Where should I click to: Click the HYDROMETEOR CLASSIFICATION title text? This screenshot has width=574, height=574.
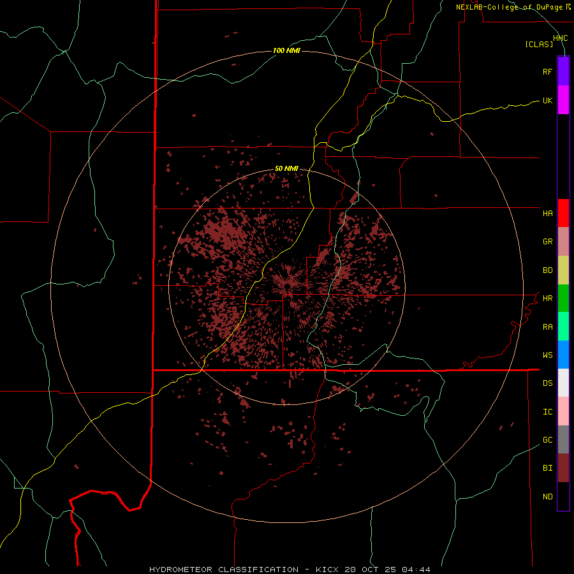click(x=224, y=570)
